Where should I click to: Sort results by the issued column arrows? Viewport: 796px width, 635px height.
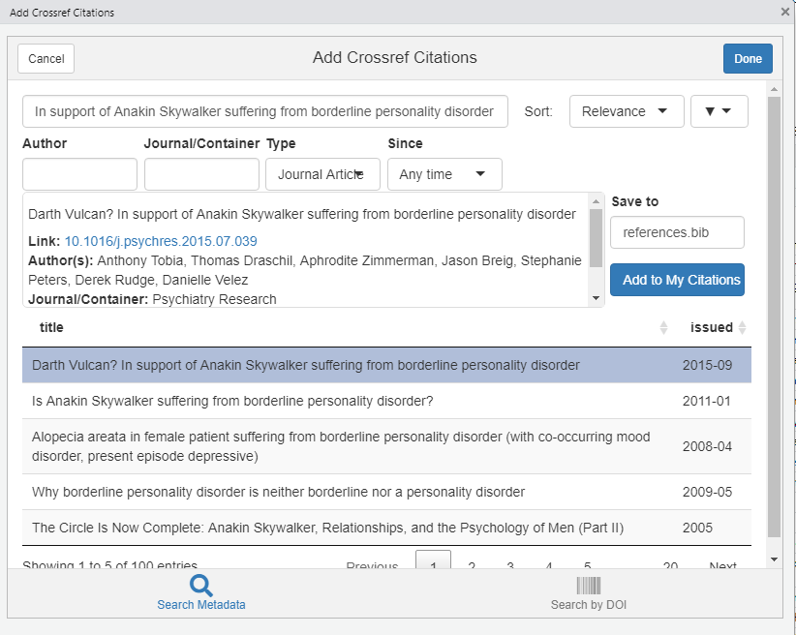point(742,327)
